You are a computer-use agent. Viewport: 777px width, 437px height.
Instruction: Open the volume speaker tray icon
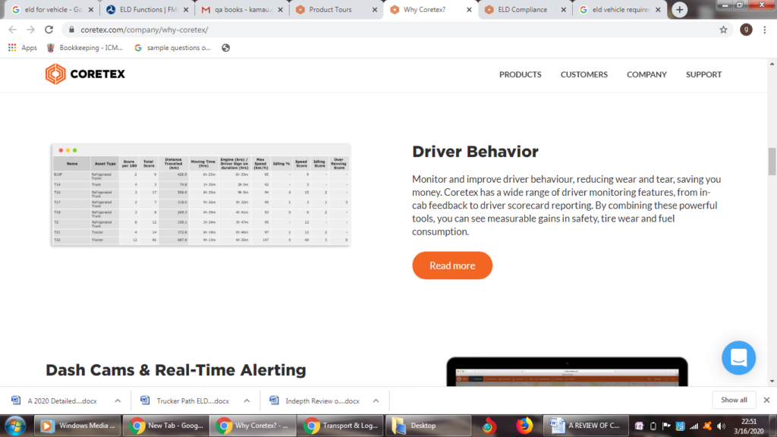click(721, 426)
